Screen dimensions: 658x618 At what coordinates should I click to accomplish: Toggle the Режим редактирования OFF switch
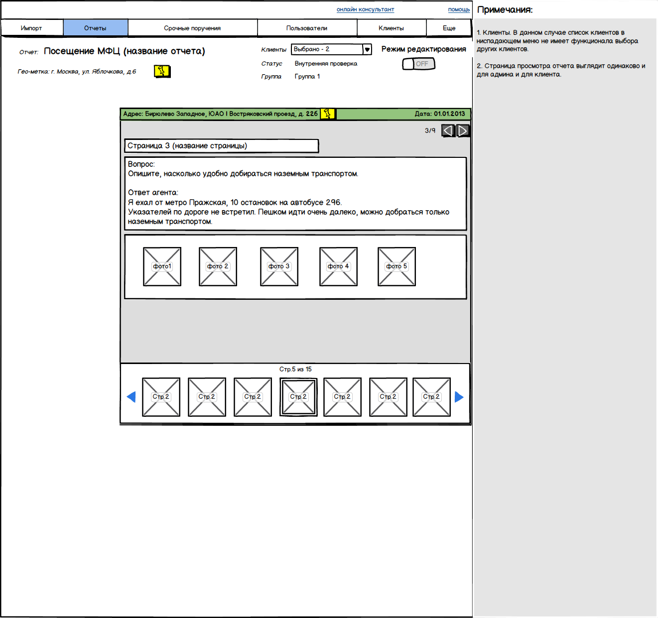tap(418, 64)
